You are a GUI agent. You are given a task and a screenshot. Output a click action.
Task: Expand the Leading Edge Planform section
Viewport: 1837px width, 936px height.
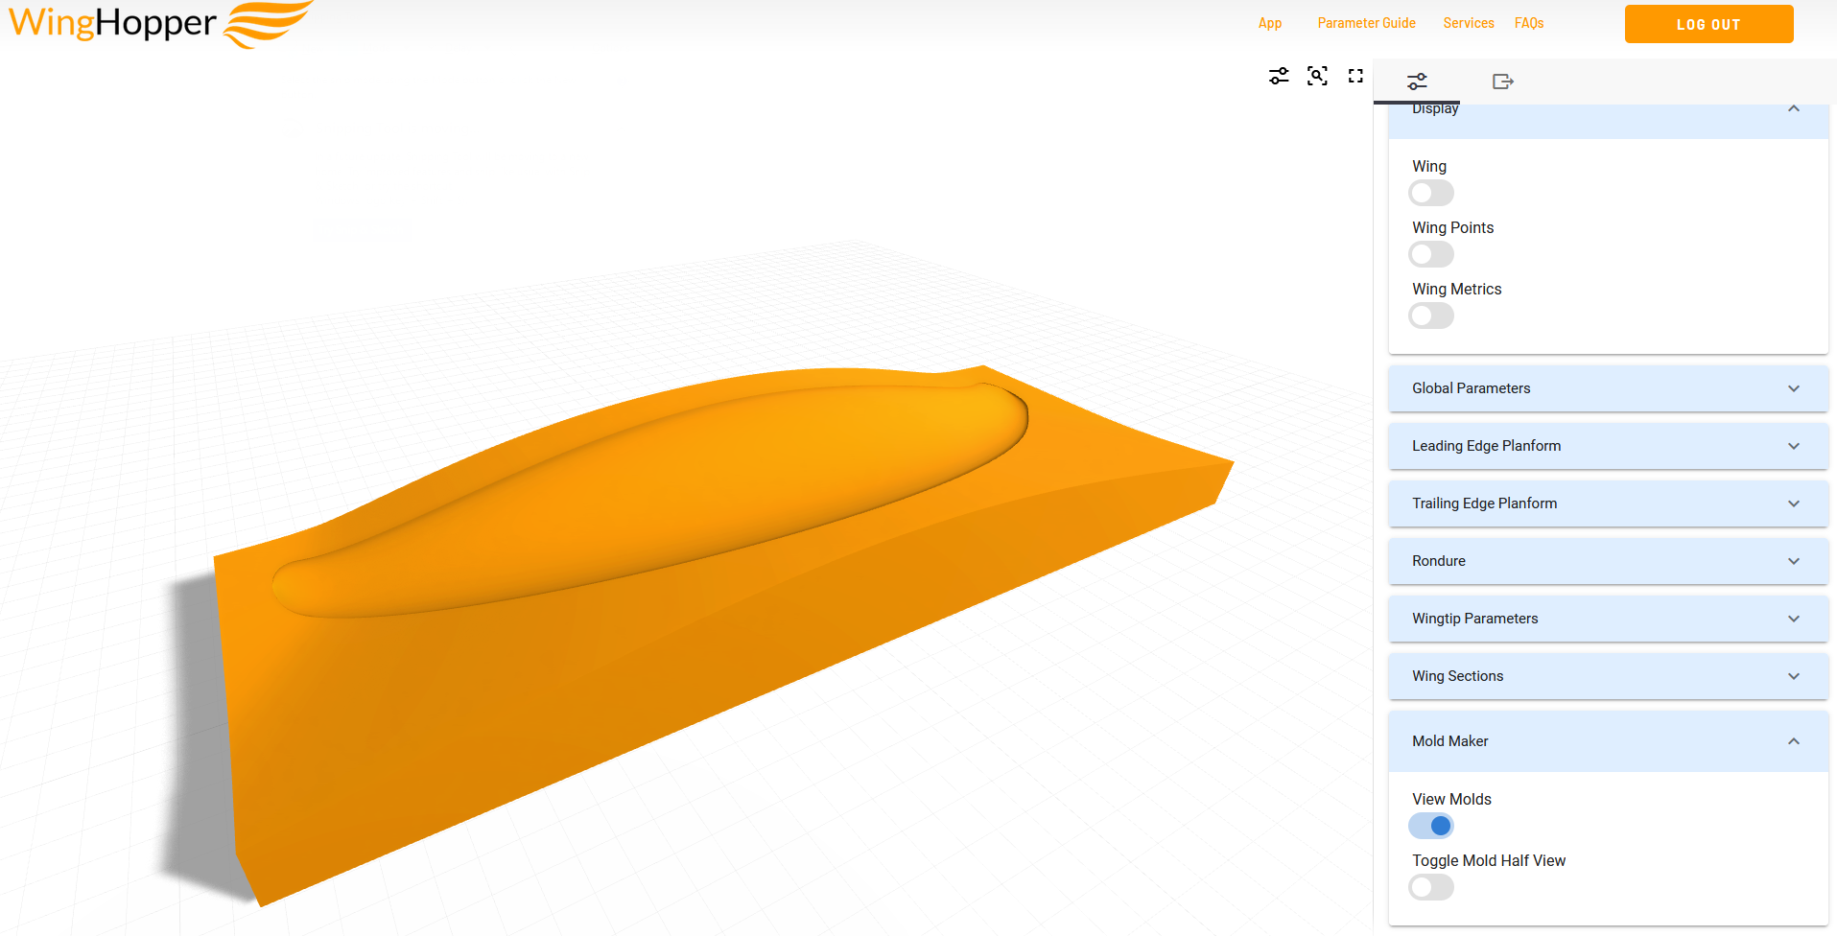pos(1608,446)
